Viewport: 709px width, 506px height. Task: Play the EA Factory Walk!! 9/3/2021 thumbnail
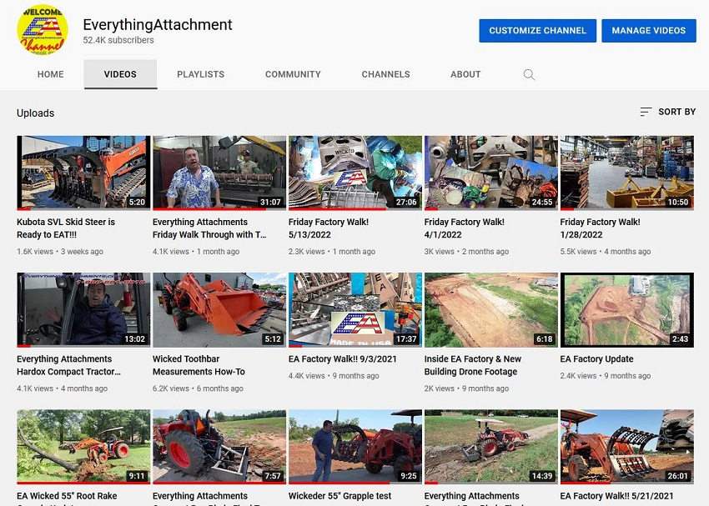354,309
